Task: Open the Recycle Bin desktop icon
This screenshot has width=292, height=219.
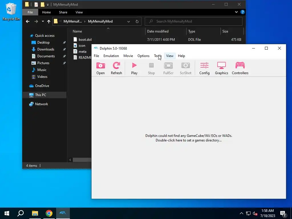Action: 11,11
